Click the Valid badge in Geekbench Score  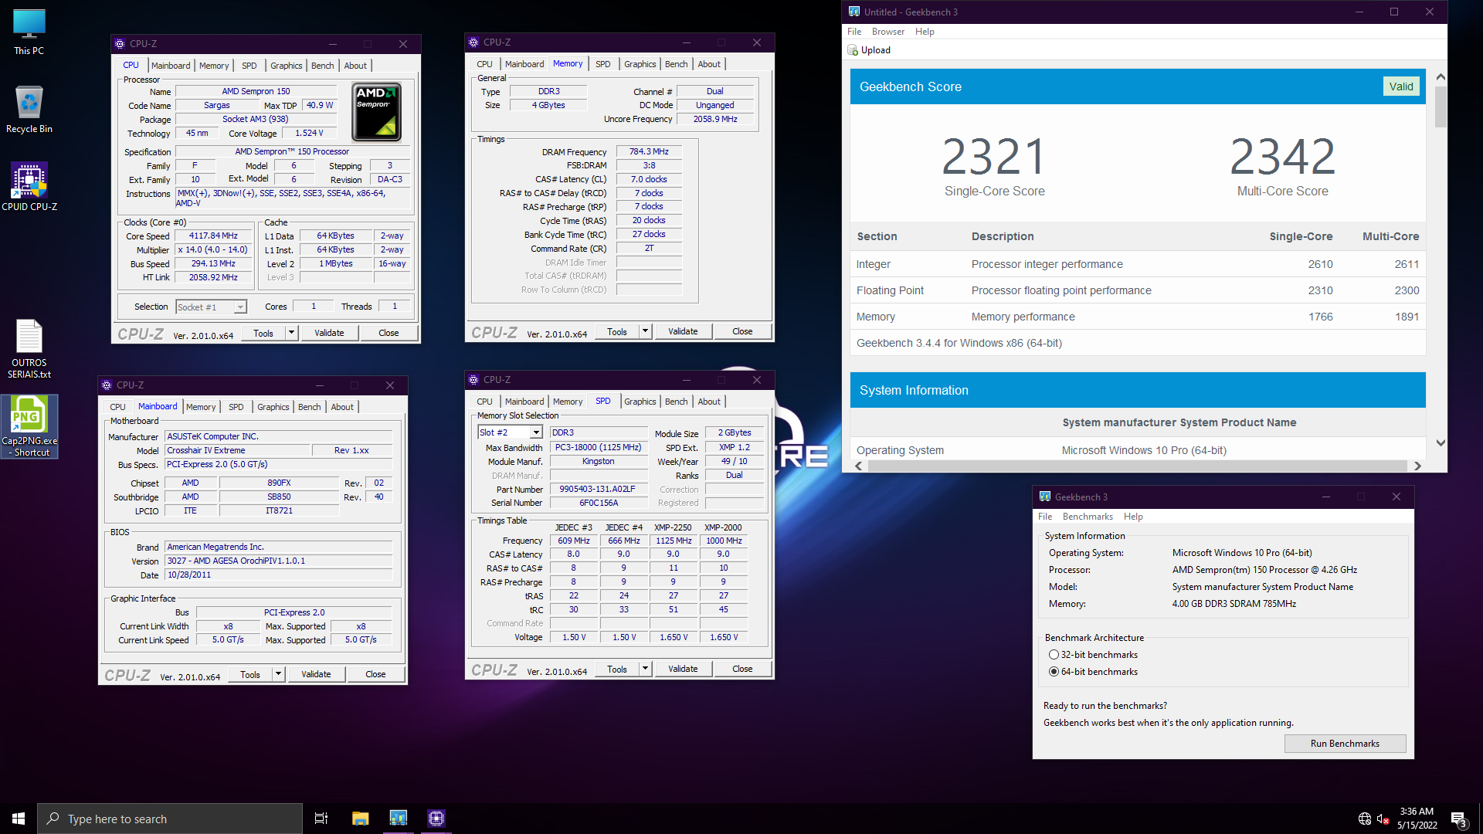point(1401,86)
